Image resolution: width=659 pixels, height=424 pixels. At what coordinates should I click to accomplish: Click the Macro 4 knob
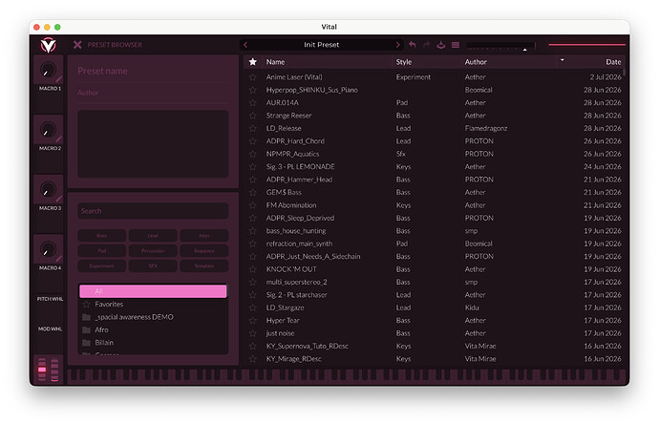click(x=48, y=249)
